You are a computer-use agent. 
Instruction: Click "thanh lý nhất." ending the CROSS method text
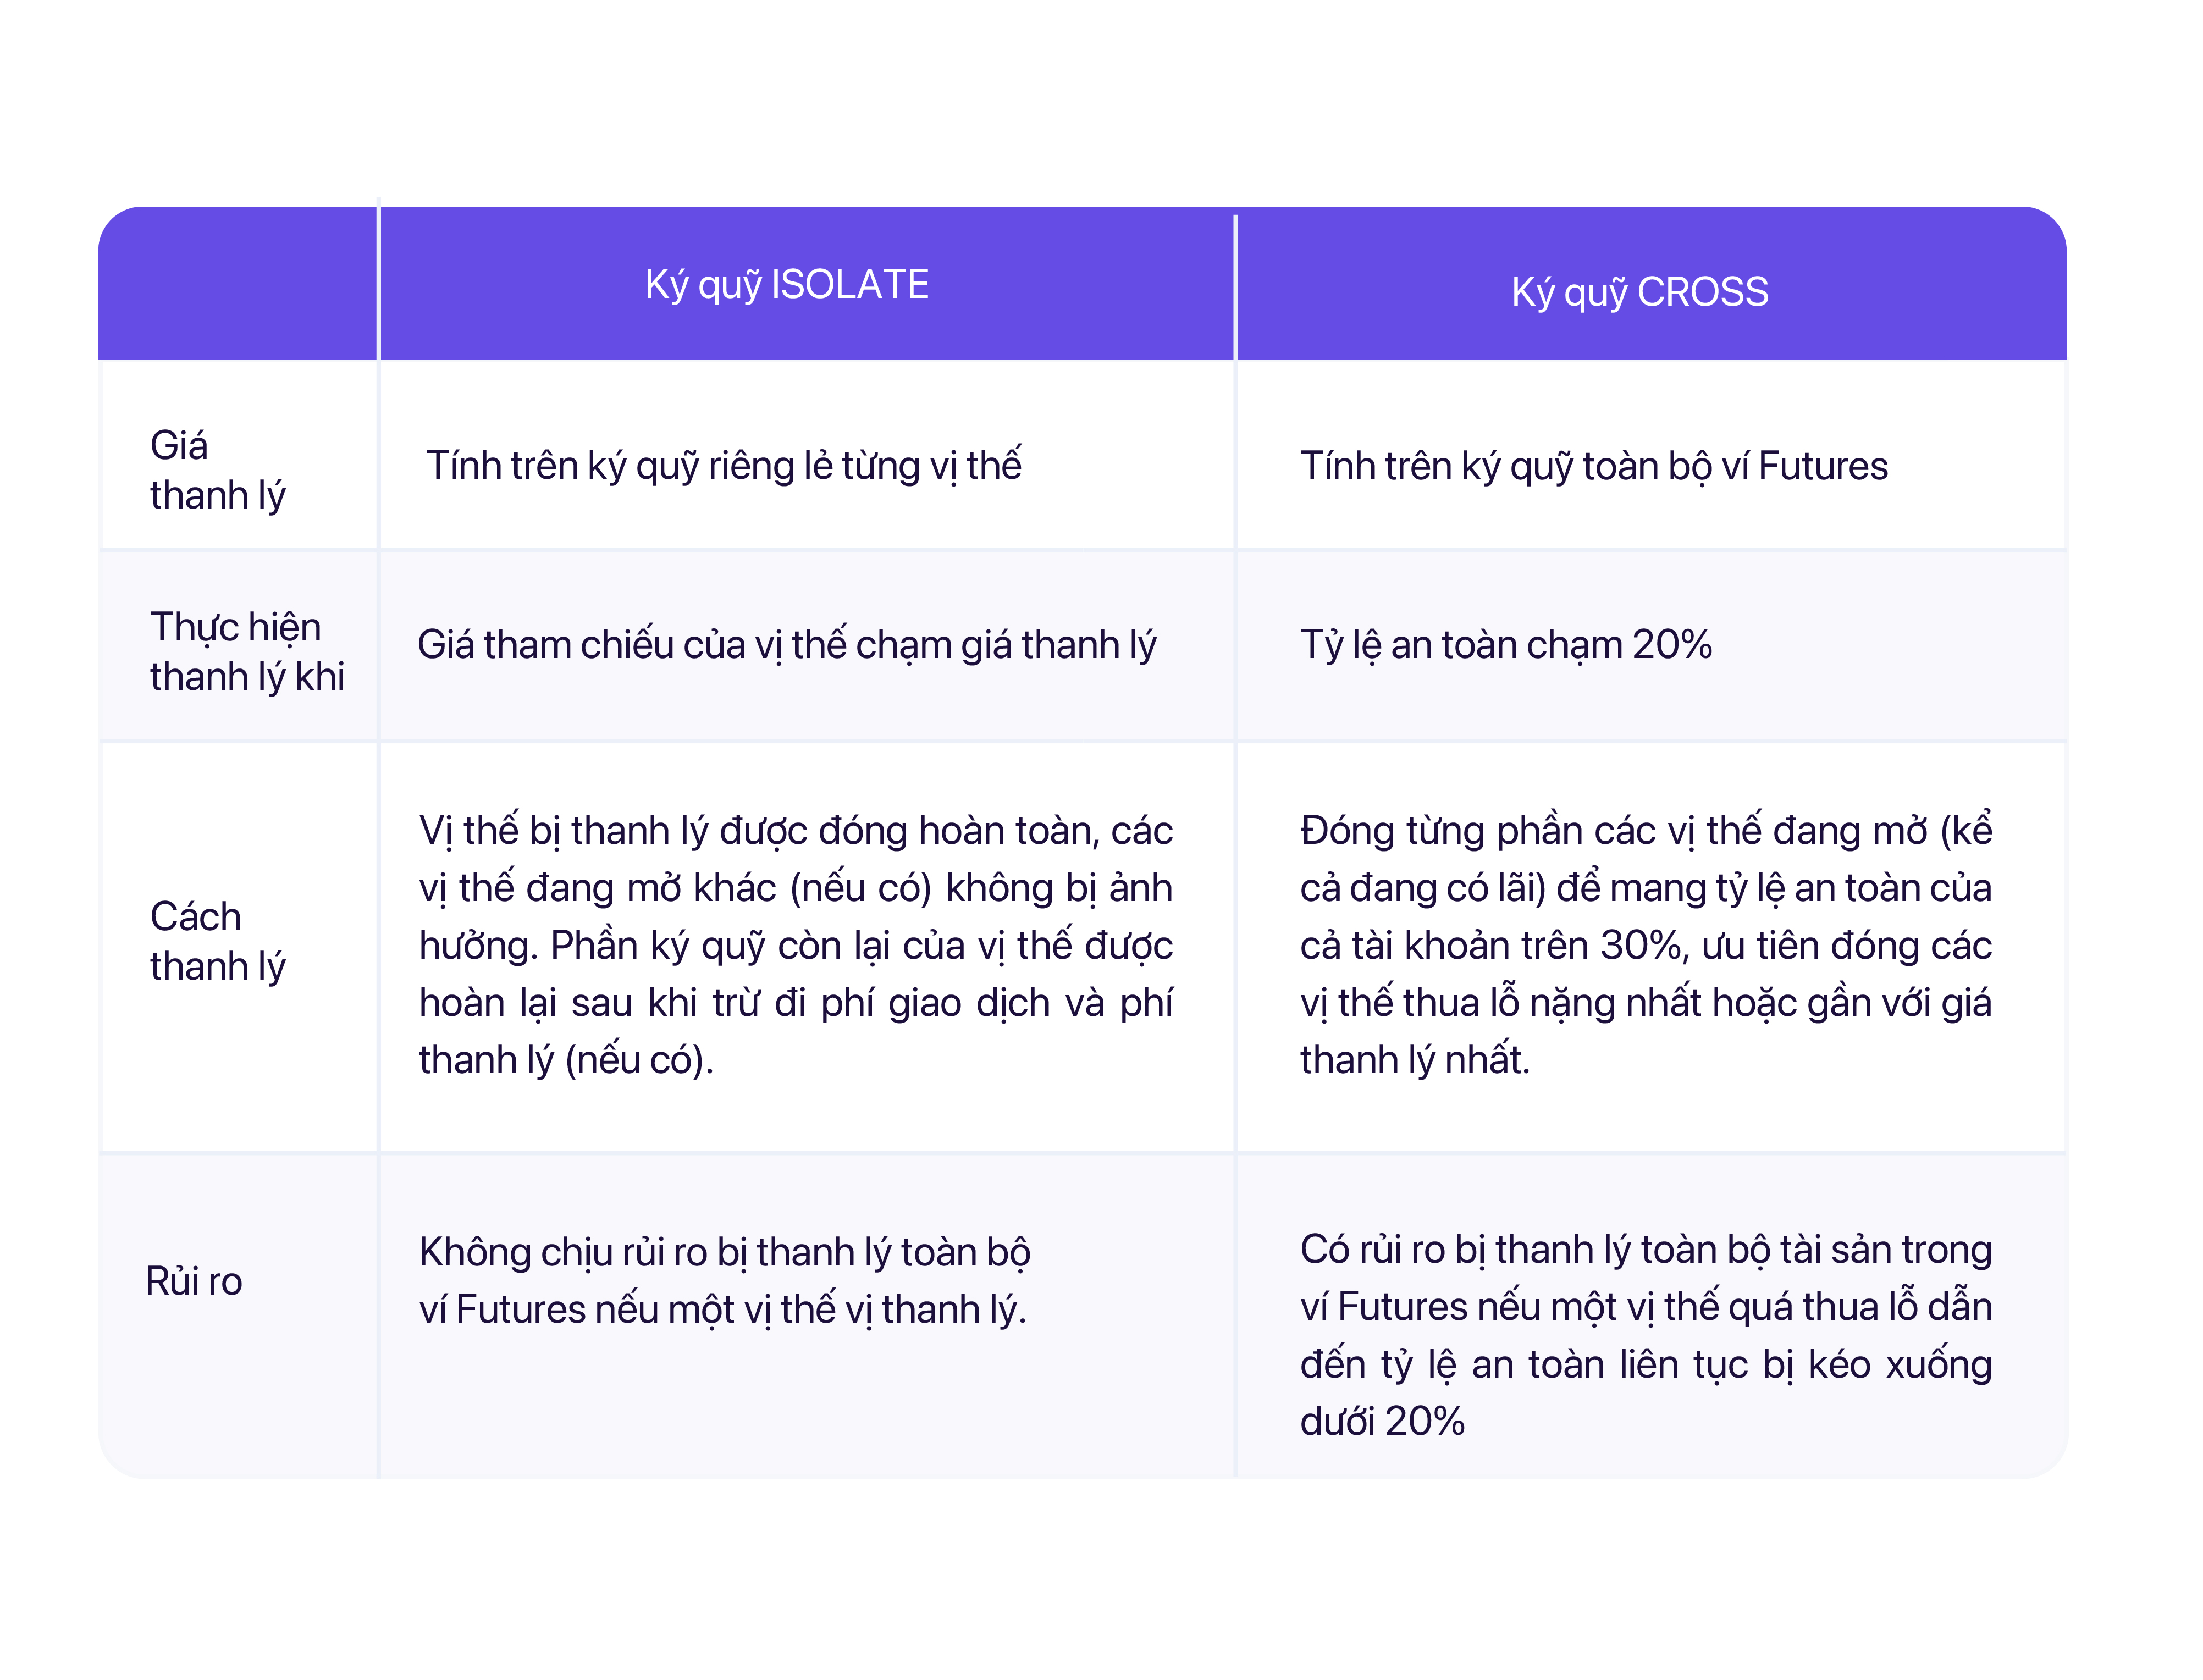coord(1414,1060)
